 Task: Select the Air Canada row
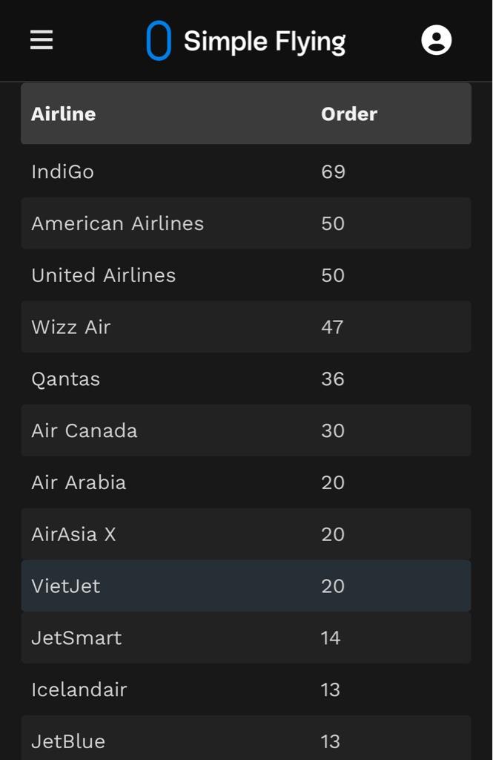click(246, 431)
